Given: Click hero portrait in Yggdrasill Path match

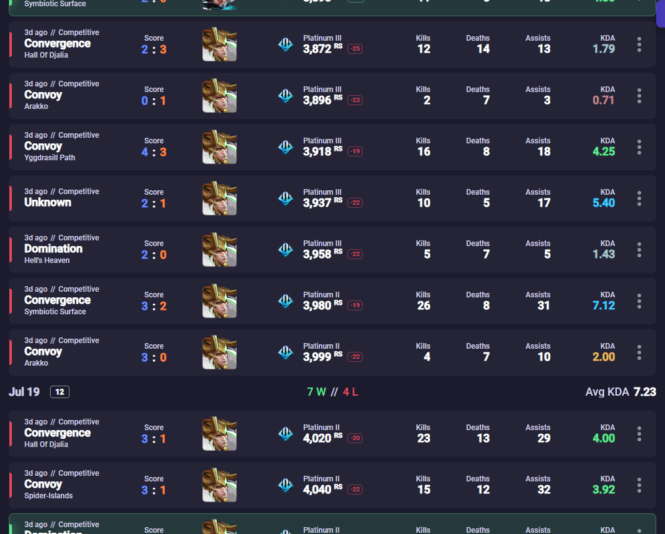Looking at the screenshot, I should (219, 147).
